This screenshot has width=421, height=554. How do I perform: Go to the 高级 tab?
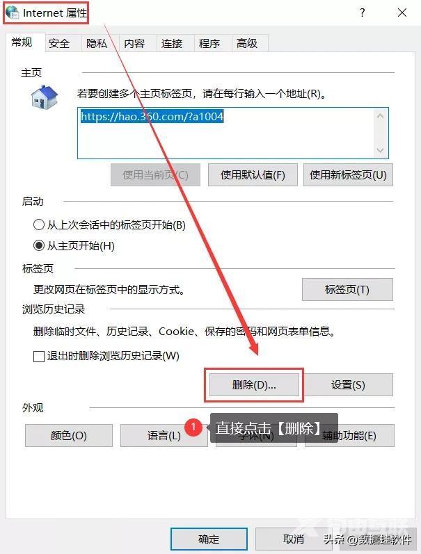pos(247,44)
